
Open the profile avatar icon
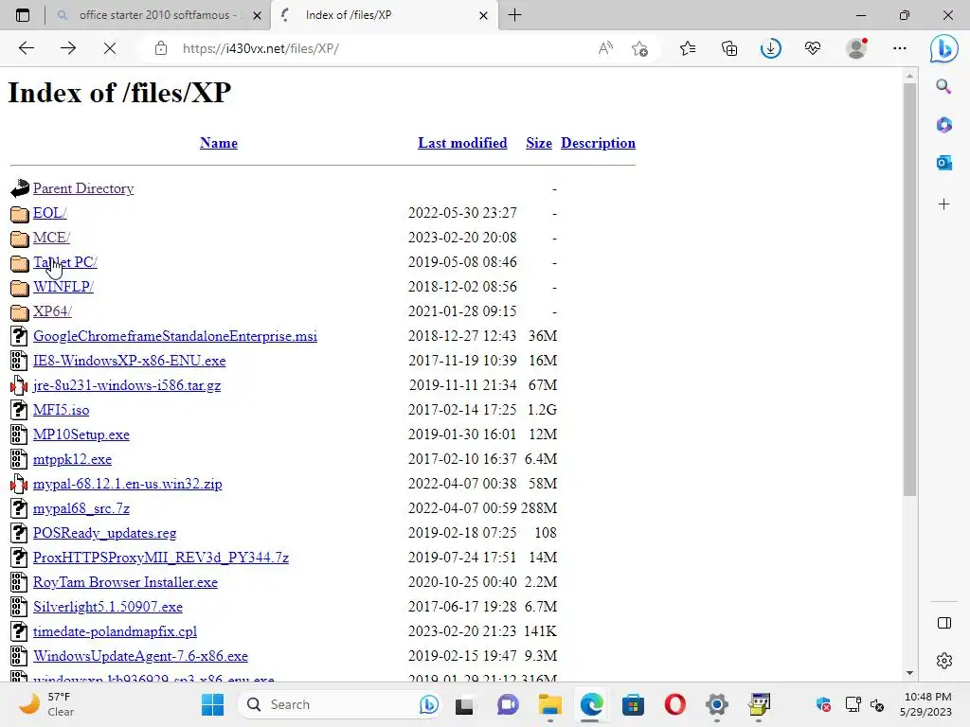click(856, 48)
